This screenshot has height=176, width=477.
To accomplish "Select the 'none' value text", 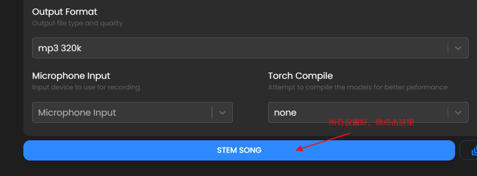I will pos(285,113).
